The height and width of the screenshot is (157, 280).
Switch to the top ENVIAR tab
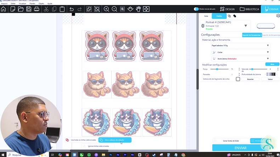pos(271,9)
